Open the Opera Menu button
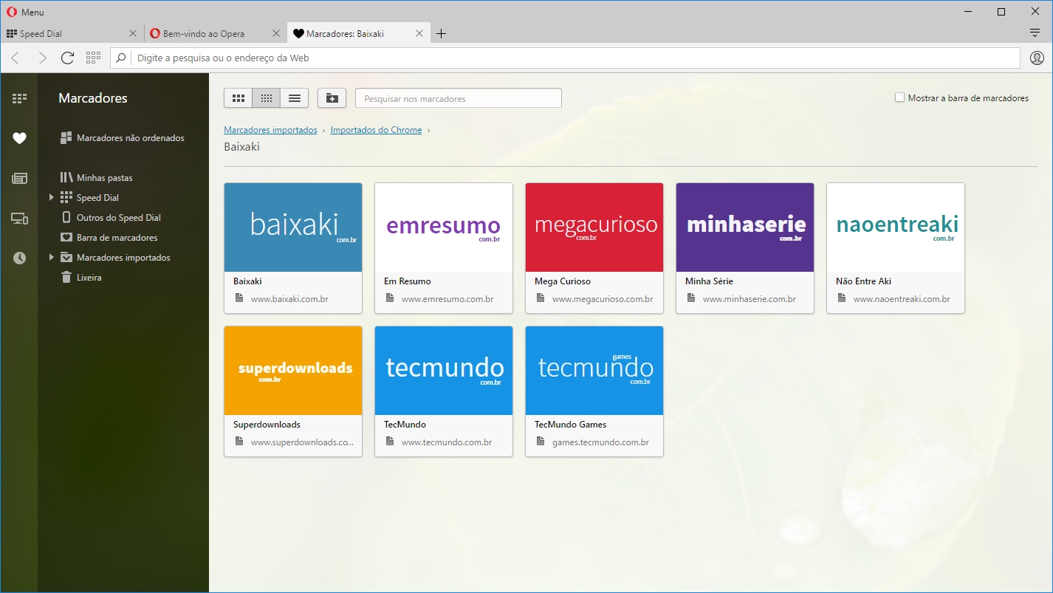1053x593 pixels. [x=25, y=12]
